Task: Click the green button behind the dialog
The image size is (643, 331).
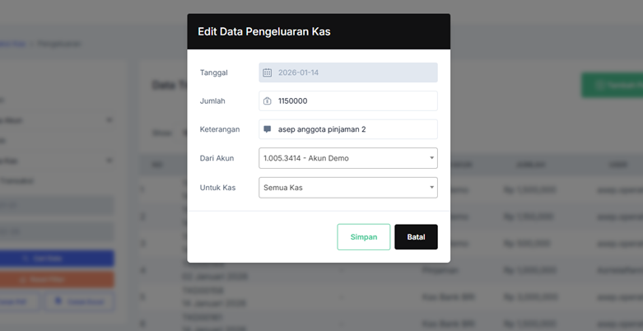Action: (x=612, y=85)
